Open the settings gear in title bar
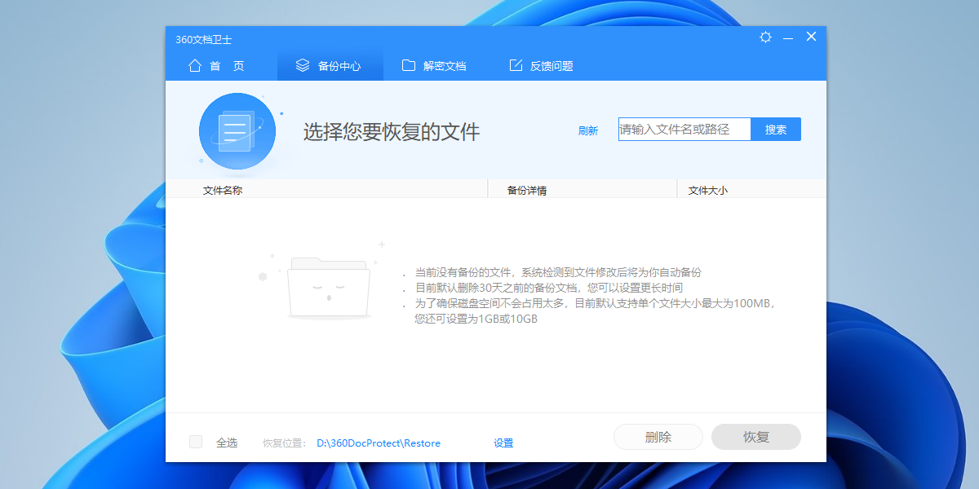979x489 pixels. tap(765, 37)
